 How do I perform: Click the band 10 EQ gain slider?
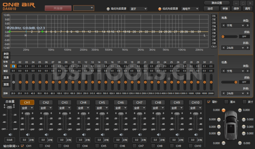[73, 82]
